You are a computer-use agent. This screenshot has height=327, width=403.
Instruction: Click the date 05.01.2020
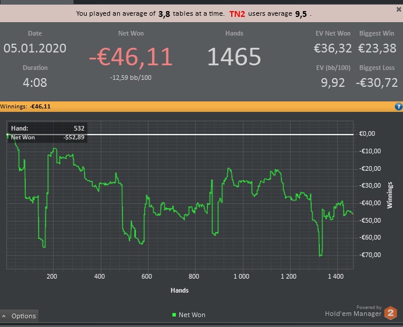pyautogui.click(x=35, y=48)
